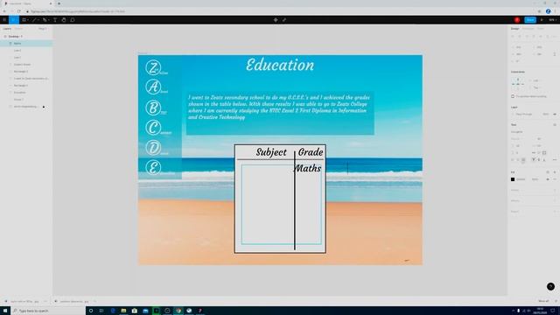Select the Hand tool
560x315 pixels.
click(x=64, y=20)
